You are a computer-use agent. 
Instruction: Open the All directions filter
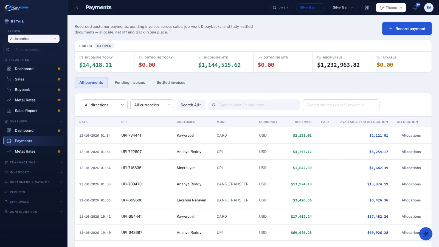tap(104, 105)
